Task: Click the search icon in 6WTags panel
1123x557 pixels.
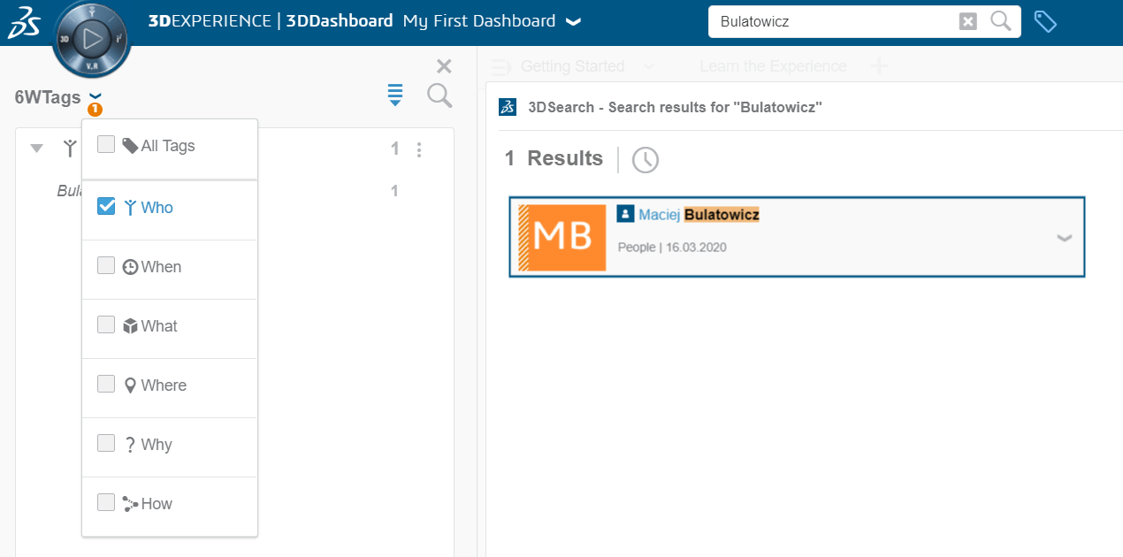Action: click(439, 95)
